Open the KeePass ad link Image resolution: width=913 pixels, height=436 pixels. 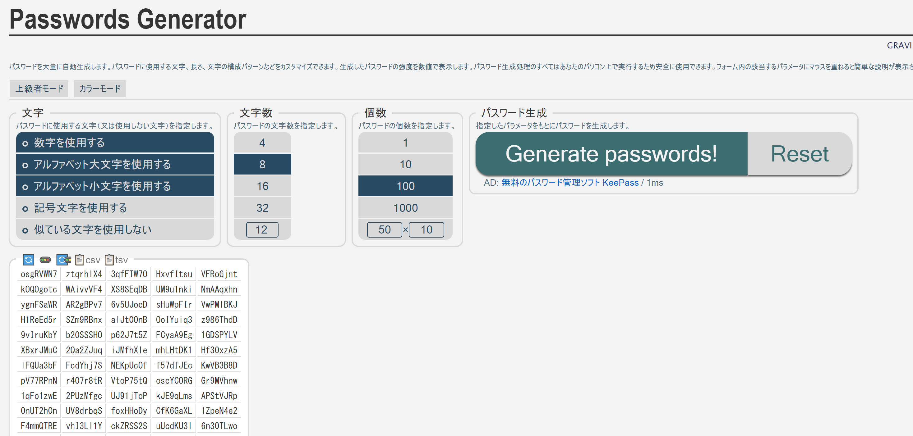tap(569, 183)
